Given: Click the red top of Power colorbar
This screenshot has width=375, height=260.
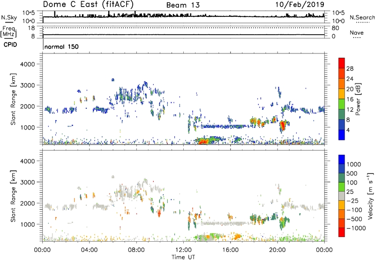Looking at the screenshot, I should click(342, 63).
